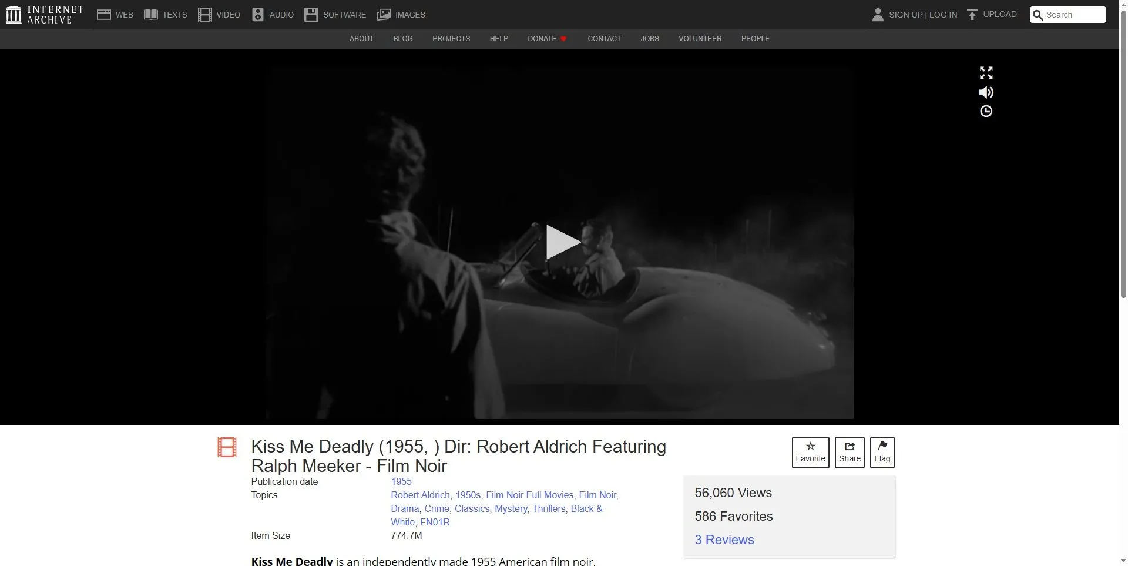The height and width of the screenshot is (566, 1128).
Task: Open the Blog menu item
Action: click(403, 39)
